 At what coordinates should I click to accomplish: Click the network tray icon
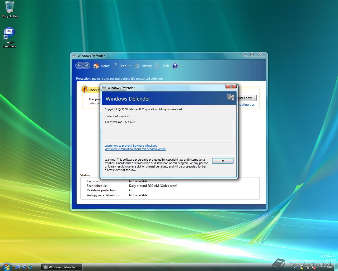pyautogui.click(x=307, y=267)
